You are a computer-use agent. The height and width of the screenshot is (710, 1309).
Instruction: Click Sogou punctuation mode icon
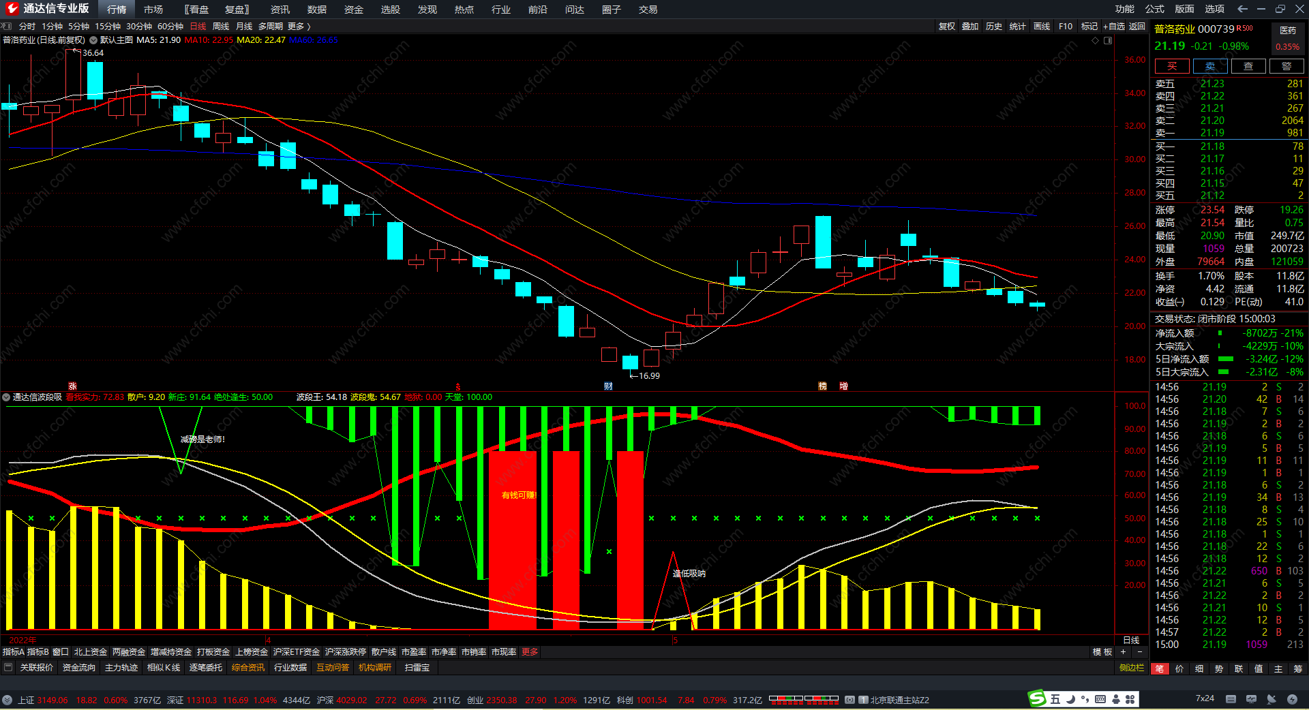coord(1084,700)
